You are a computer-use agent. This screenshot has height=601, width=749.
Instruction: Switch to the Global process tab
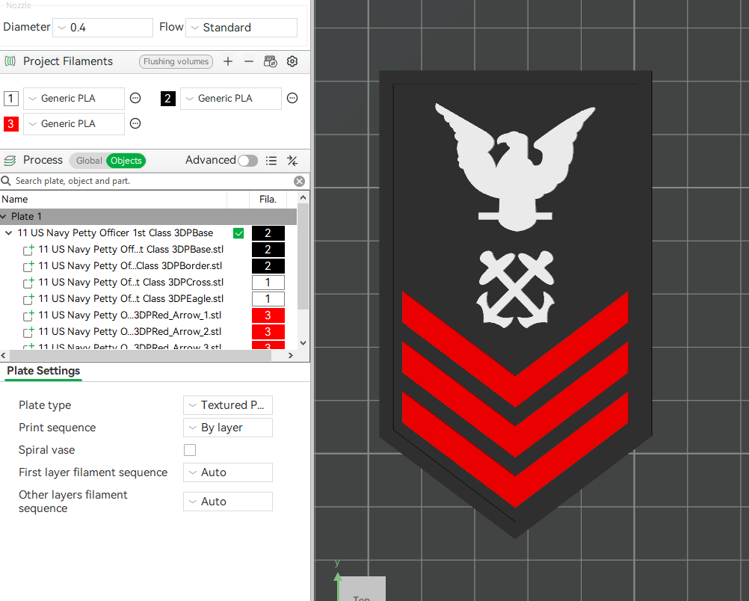tap(88, 160)
